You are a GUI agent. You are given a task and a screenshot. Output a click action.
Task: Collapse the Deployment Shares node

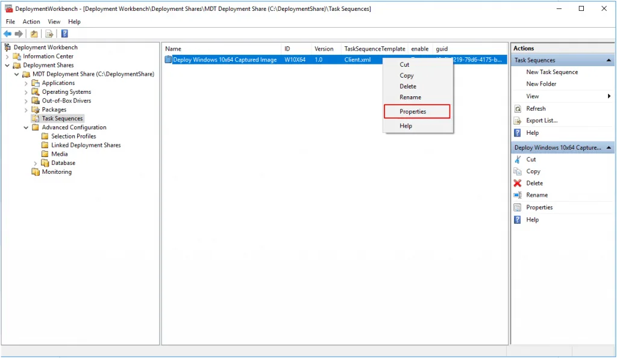[7, 65]
